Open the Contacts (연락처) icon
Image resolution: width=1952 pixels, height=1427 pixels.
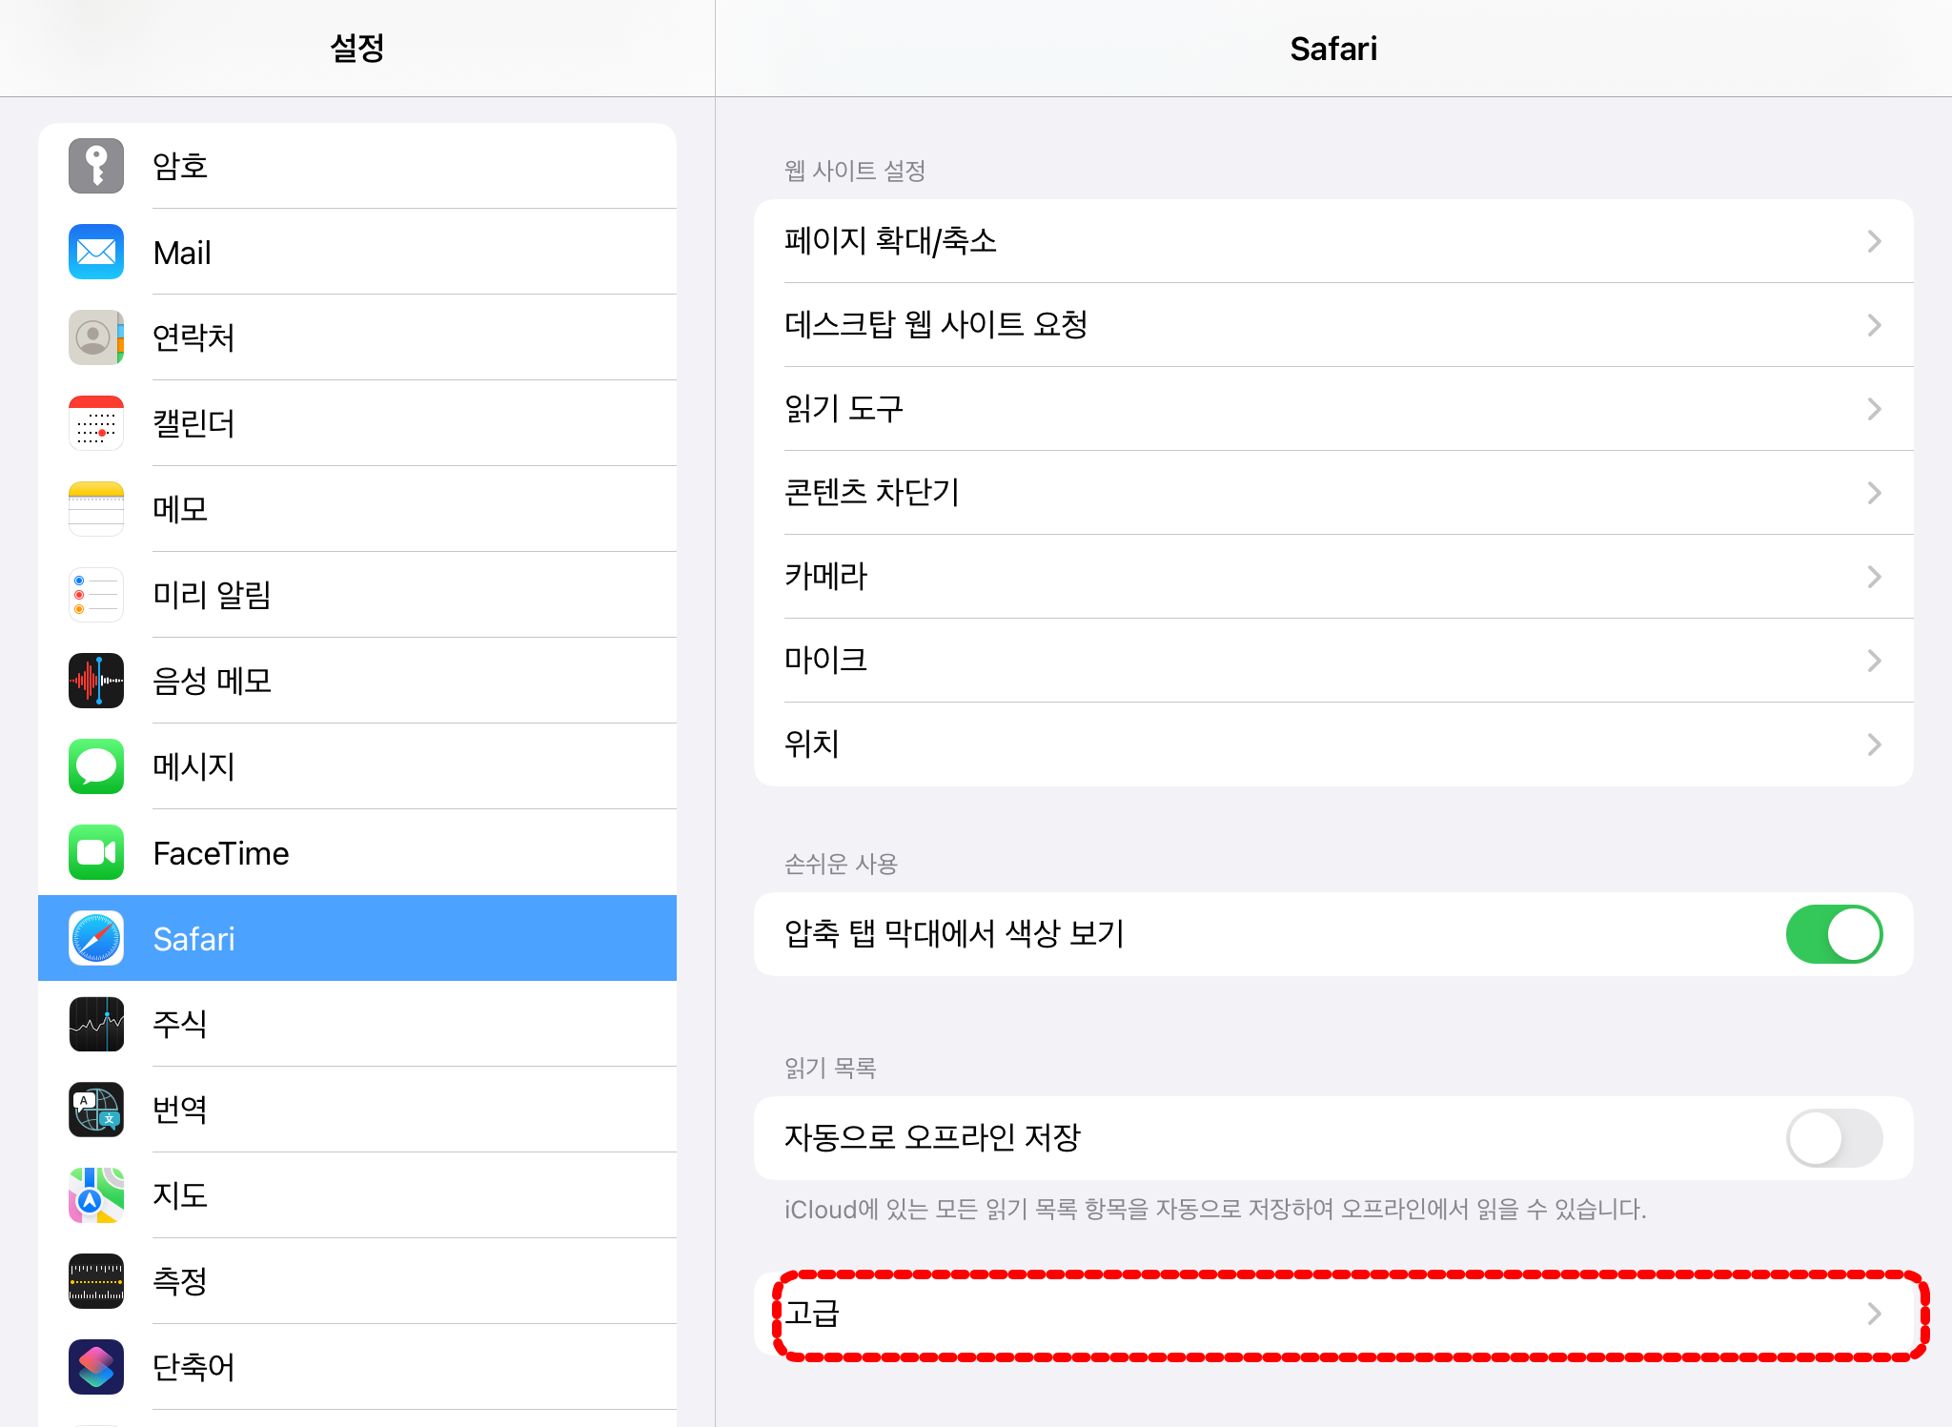point(96,337)
